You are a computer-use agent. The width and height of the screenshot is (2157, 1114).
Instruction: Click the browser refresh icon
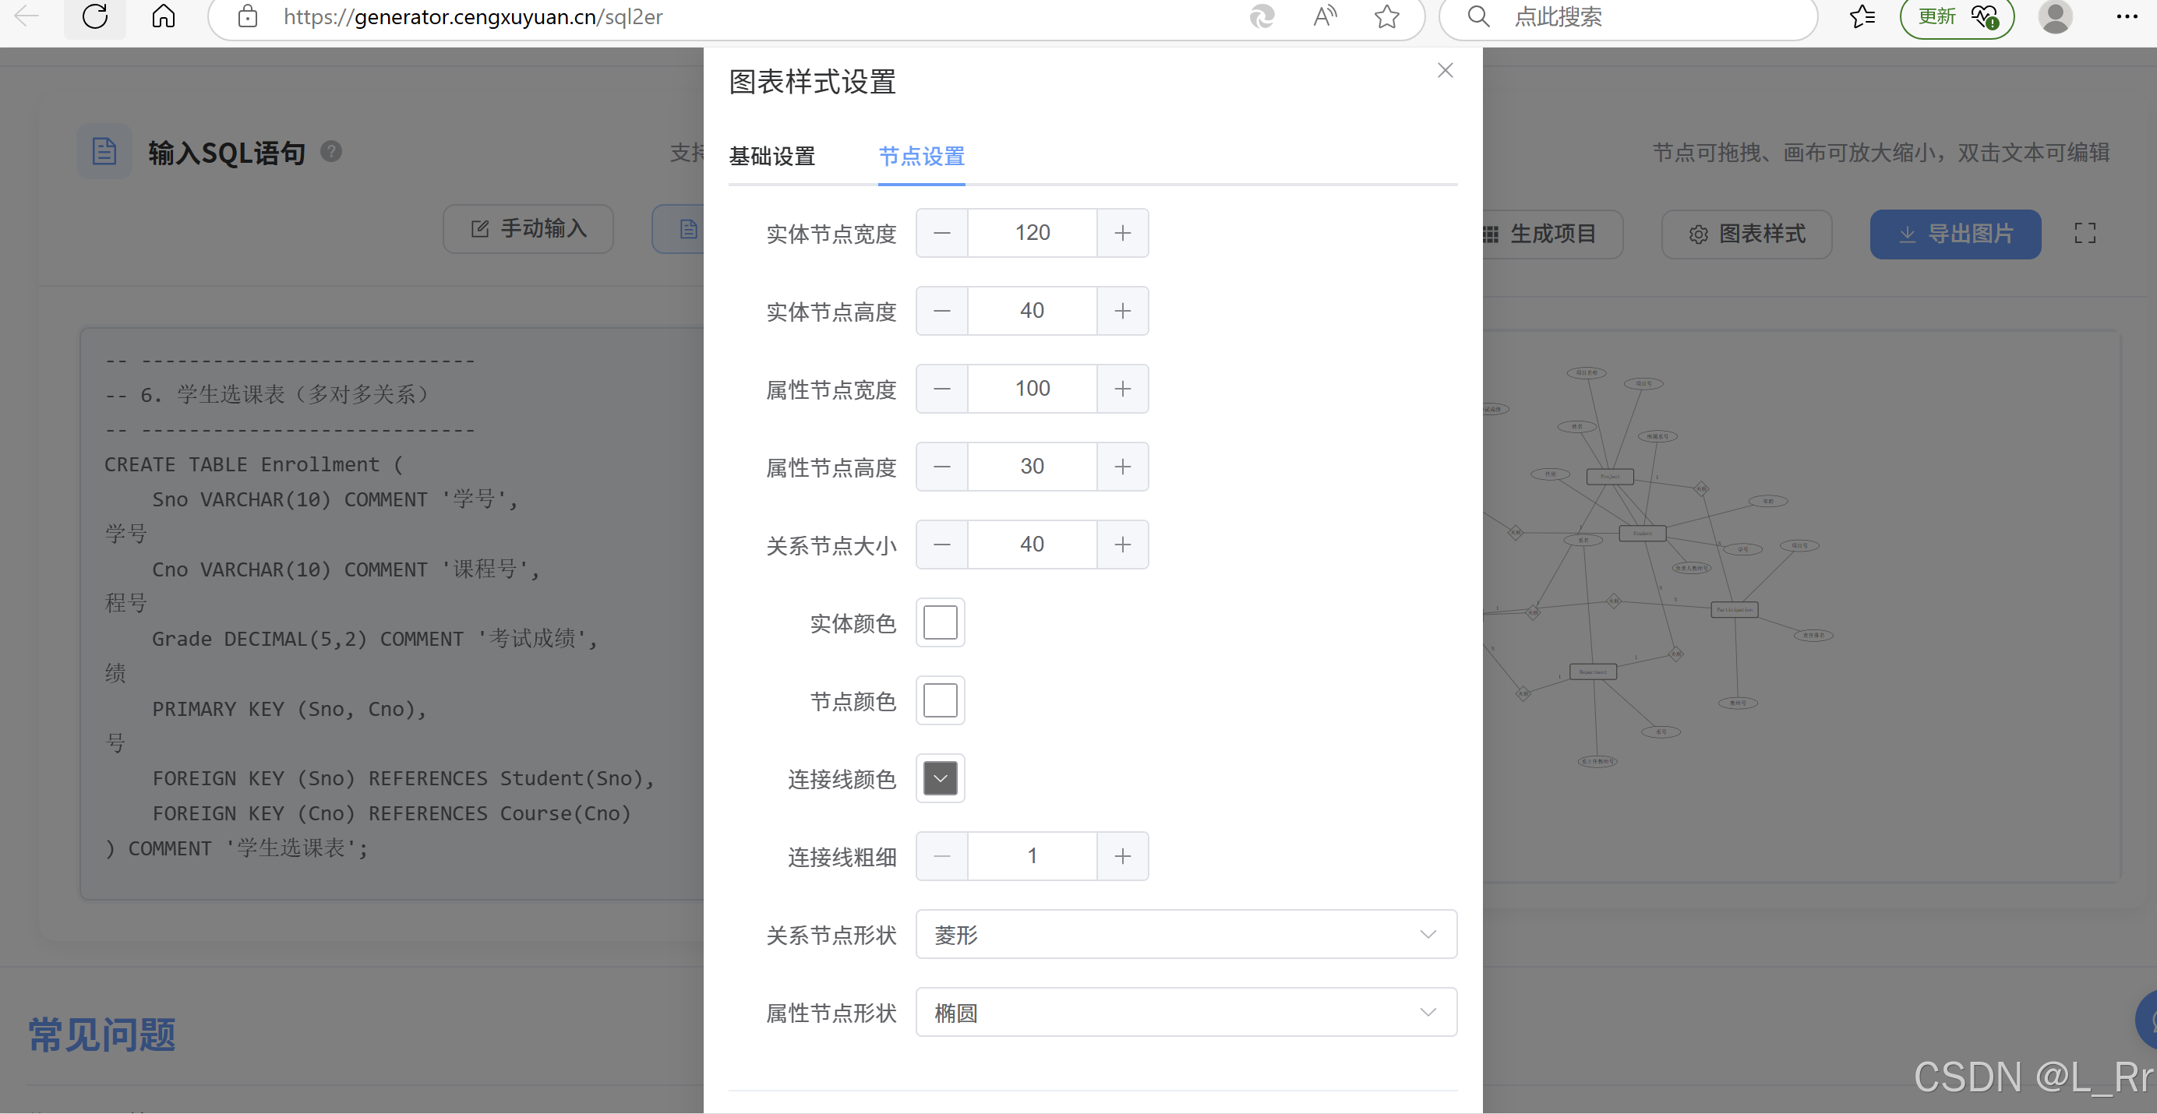(x=94, y=16)
